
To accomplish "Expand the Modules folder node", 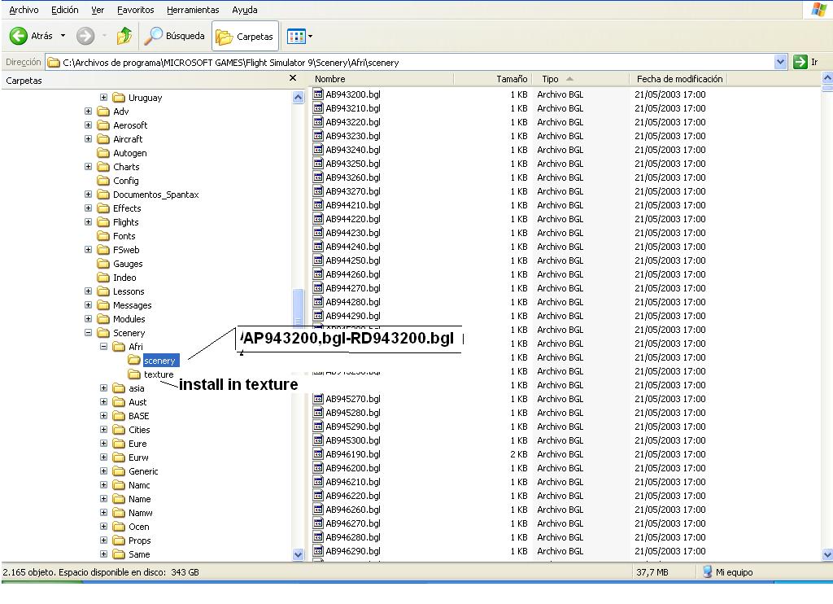I will [88, 319].
